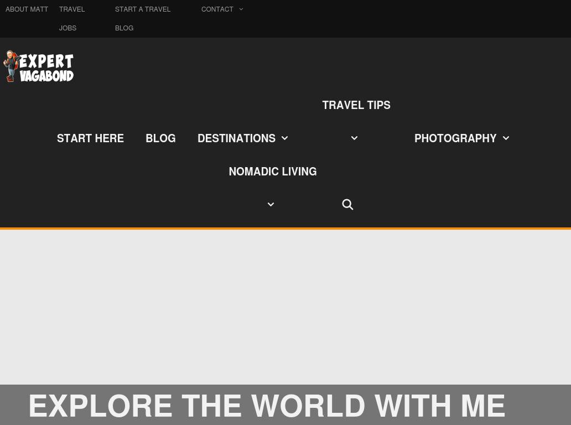
Task: Expand the Destinations dropdown chevron
Action: click(x=284, y=138)
